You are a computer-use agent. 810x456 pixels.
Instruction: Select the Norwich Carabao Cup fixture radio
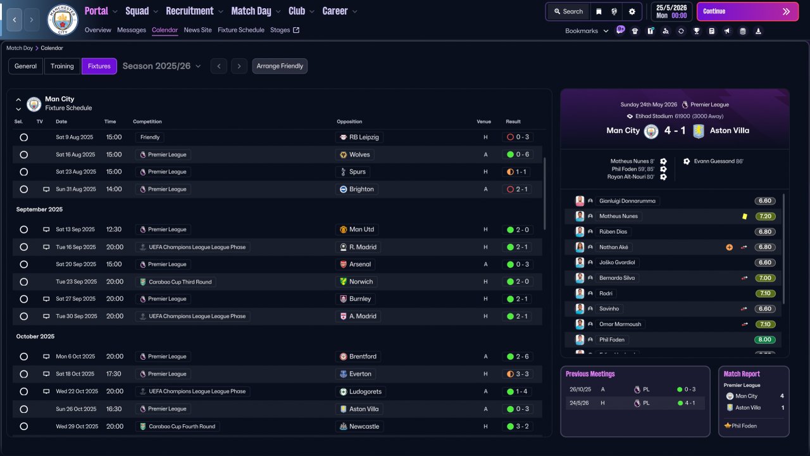pos(24,282)
